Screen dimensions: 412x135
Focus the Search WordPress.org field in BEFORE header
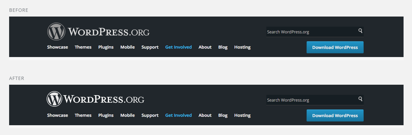(x=315, y=32)
